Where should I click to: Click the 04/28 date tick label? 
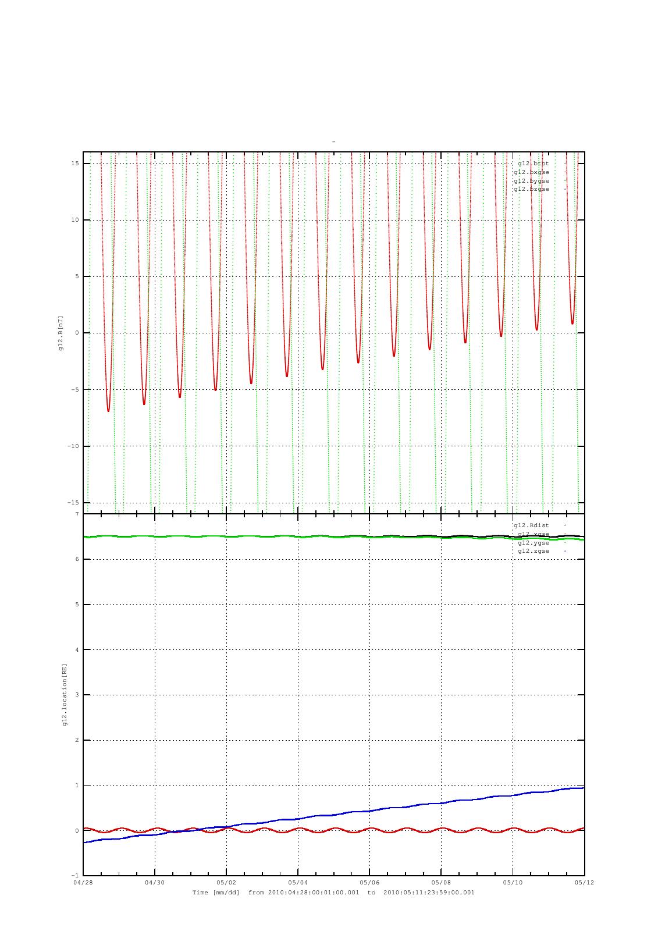pyautogui.click(x=83, y=883)
